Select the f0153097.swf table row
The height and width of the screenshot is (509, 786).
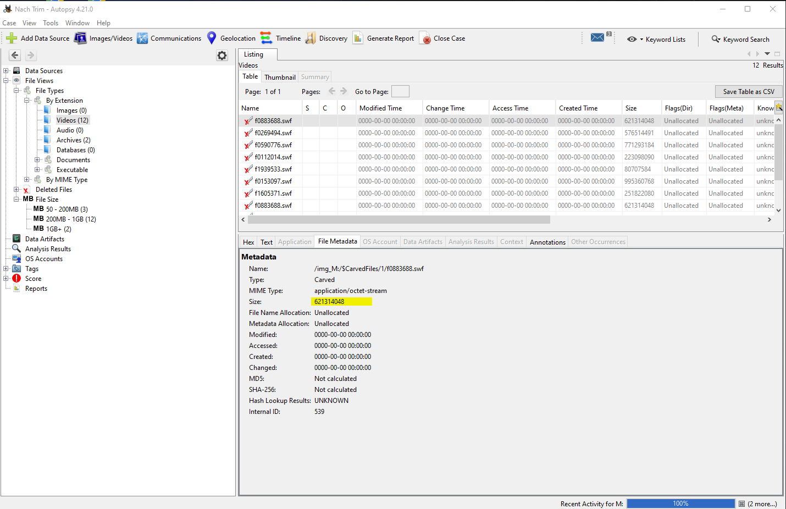(507, 181)
